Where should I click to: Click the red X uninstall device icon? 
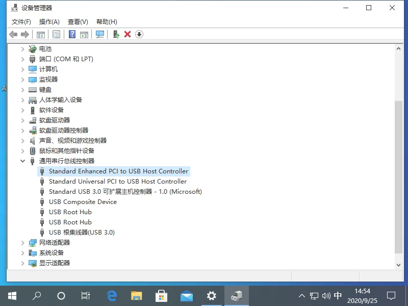coord(127,34)
